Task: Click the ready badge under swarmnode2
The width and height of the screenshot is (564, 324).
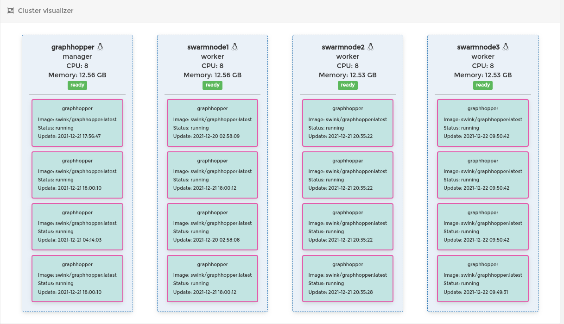Action: pyautogui.click(x=348, y=85)
